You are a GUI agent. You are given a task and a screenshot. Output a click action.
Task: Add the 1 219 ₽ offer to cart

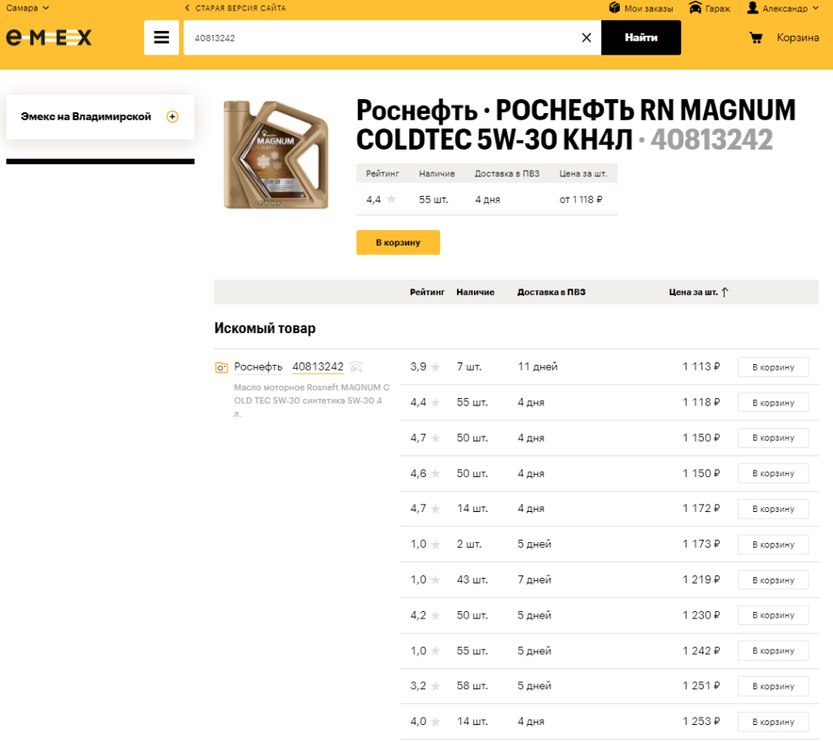tap(773, 580)
